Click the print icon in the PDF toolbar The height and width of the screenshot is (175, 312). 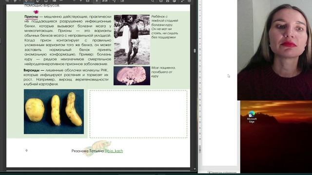(161, 1)
